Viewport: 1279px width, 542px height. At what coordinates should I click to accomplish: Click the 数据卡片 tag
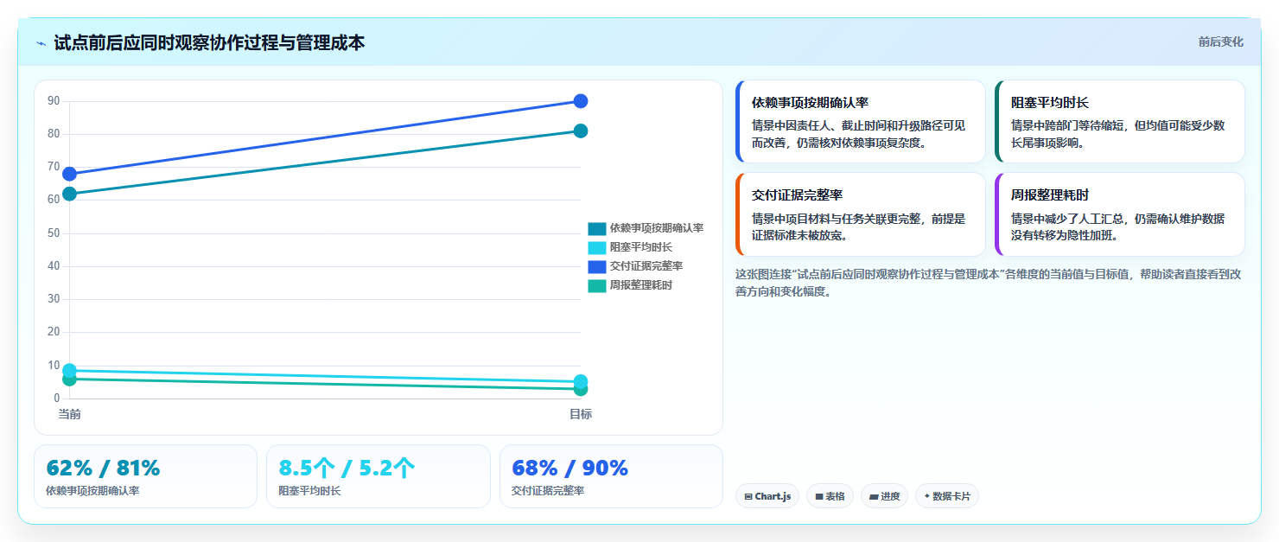click(x=947, y=496)
